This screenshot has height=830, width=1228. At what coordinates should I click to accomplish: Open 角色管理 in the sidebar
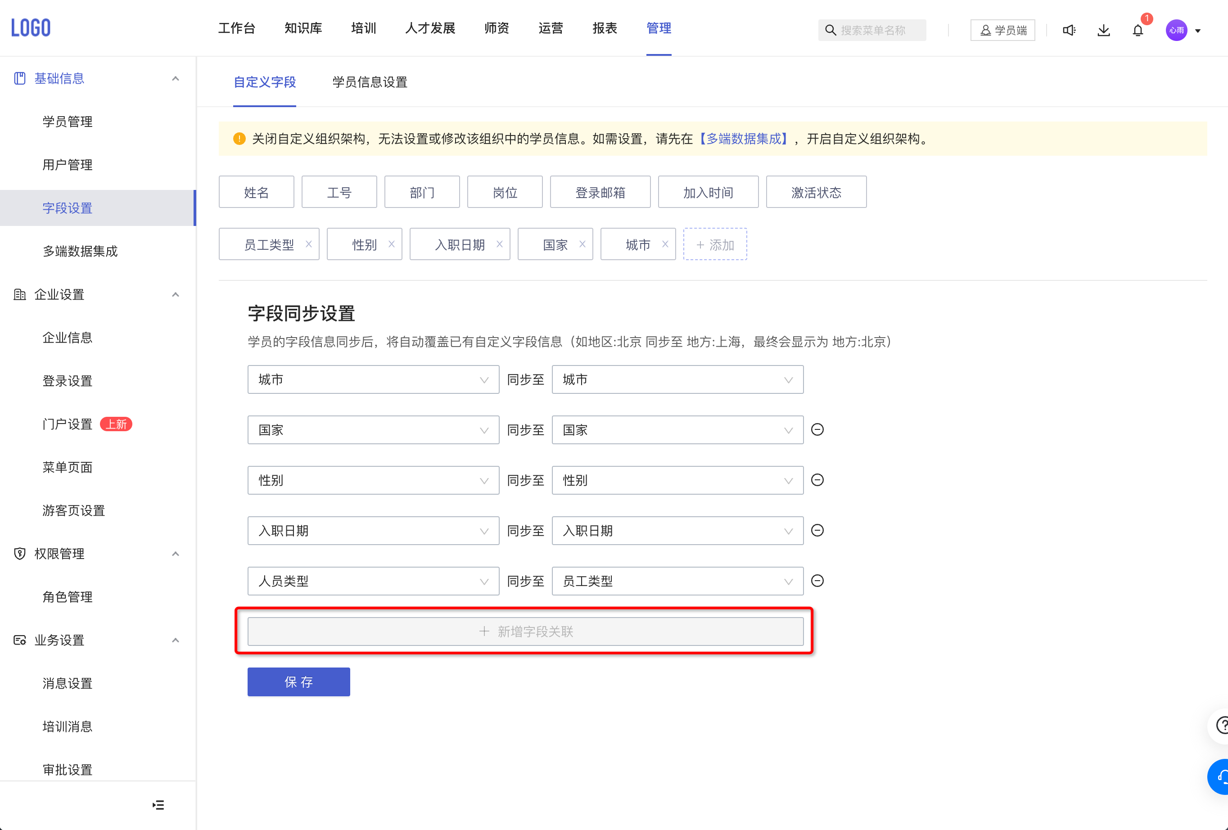click(x=68, y=597)
